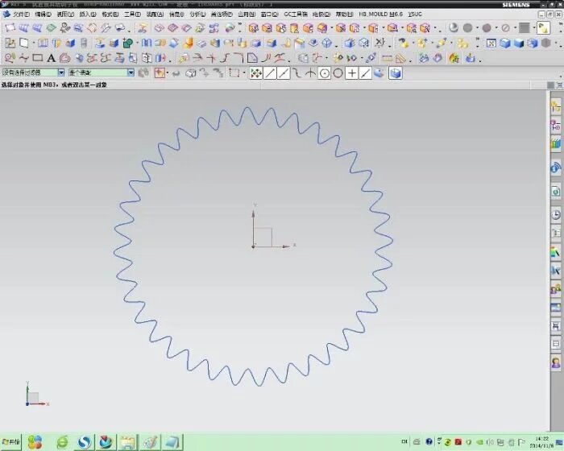Screen dimensions: 564x451
Task: Click the shaded sphere render style icon
Action: pos(453,28)
